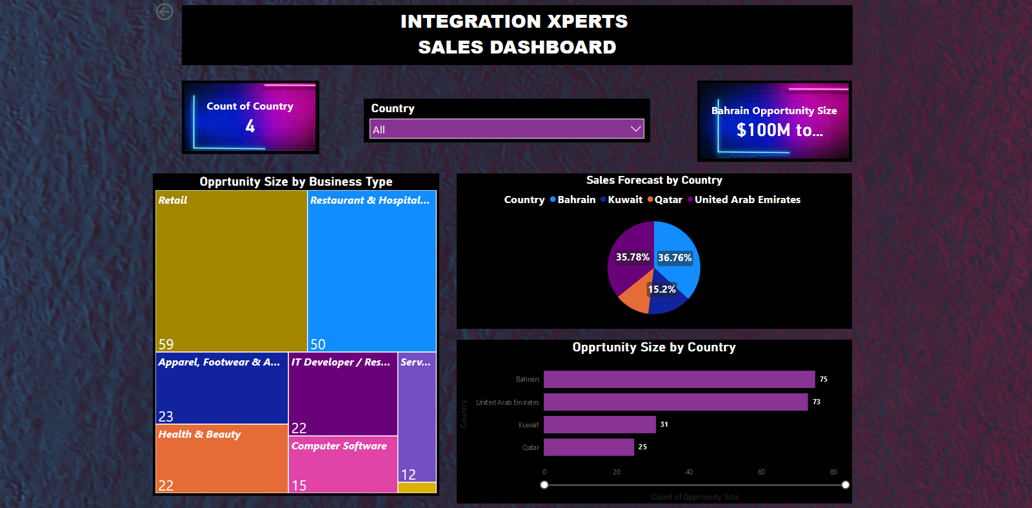Toggle United Arab Emirates legend entry

pos(744,200)
